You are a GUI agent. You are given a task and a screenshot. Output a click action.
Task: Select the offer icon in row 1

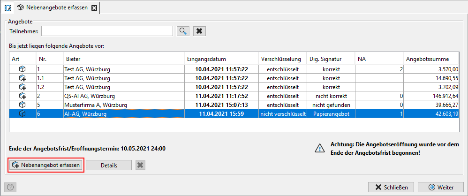tap(22, 69)
